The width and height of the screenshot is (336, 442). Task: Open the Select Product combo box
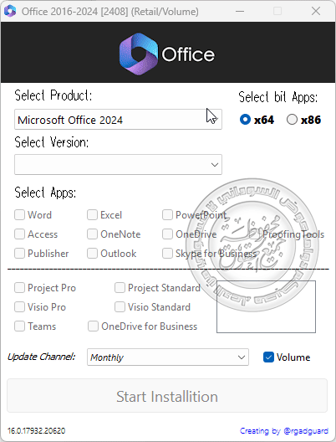(x=118, y=120)
